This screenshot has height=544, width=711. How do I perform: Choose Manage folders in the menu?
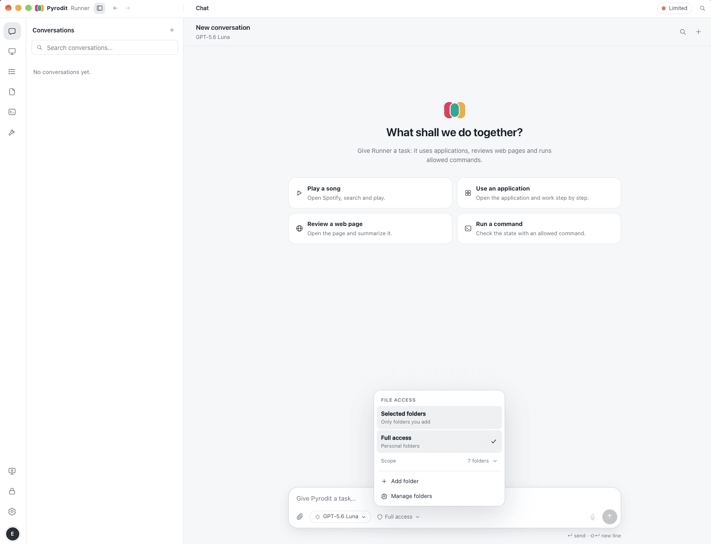pos(439,496)
